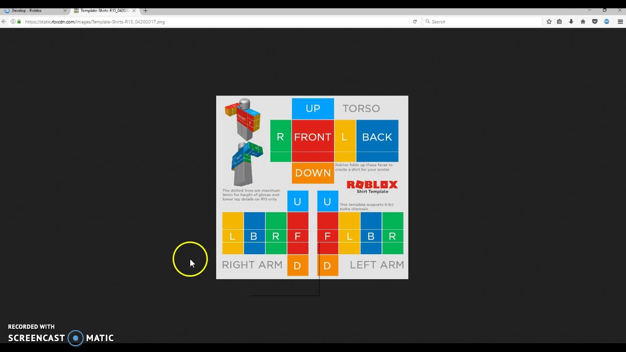Click the blue round extension icon
The width and height of the screenshot is (626, 352).
coord(606,22)
